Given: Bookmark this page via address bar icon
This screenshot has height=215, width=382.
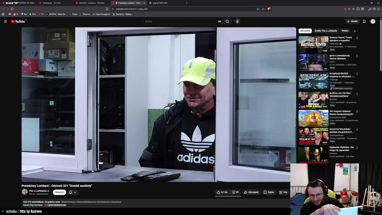Looking at the screenshot, I should tap(107, 9).
